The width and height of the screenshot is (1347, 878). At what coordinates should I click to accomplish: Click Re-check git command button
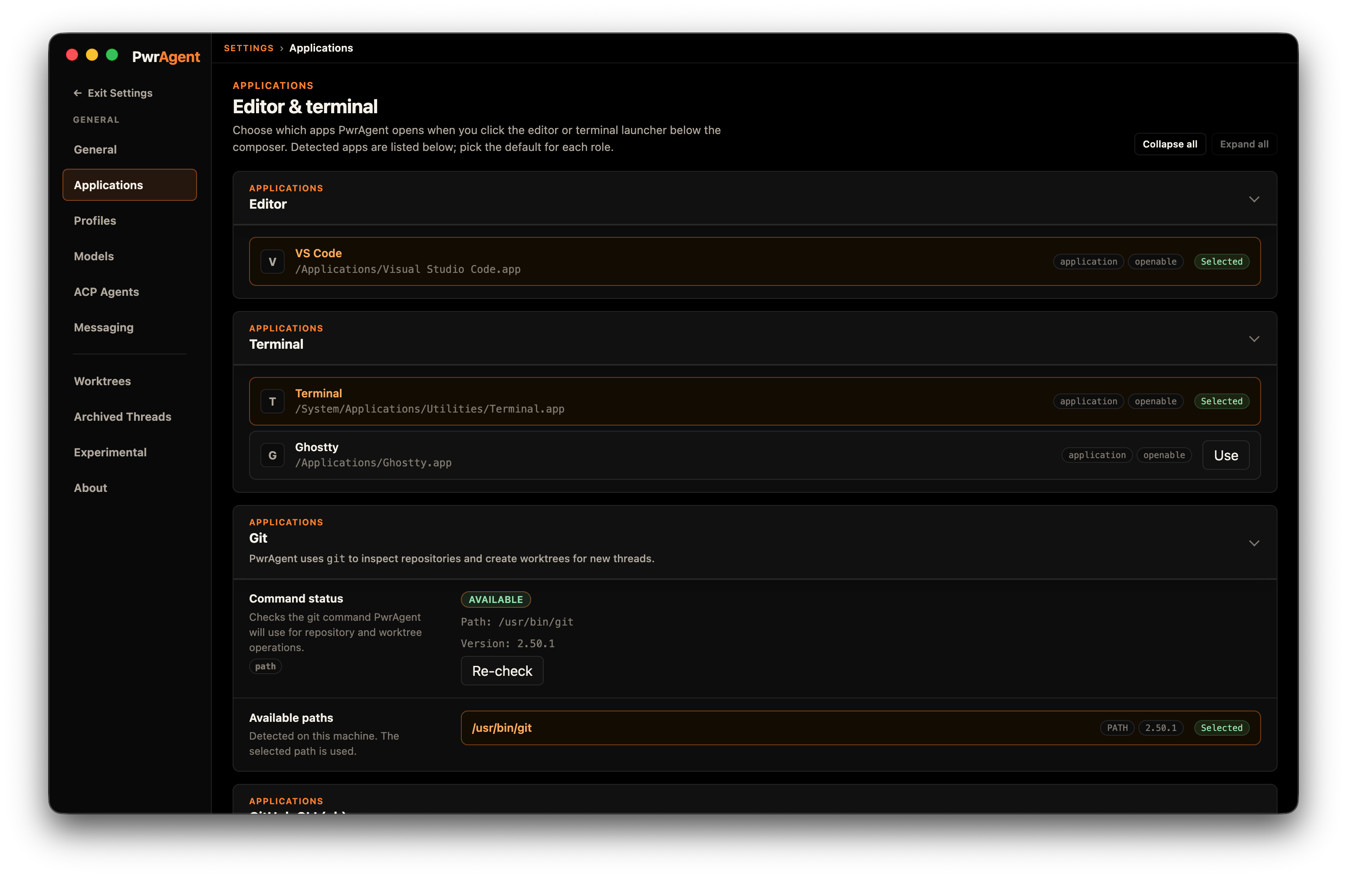(x=502, y=670)
